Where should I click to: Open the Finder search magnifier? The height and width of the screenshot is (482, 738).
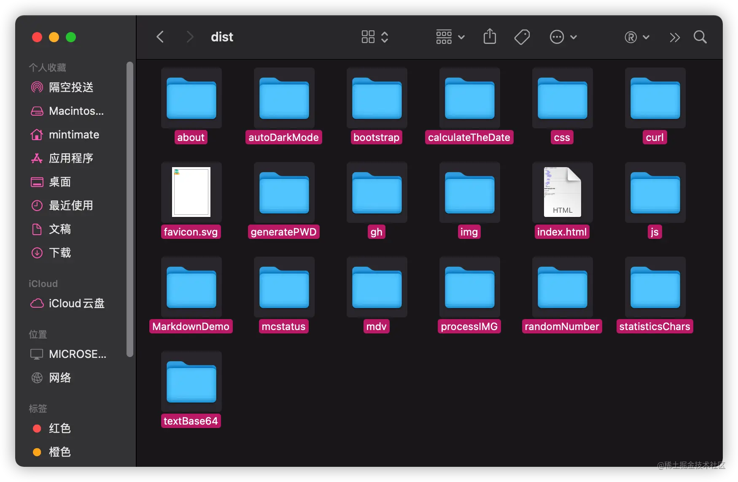(700, 37)
